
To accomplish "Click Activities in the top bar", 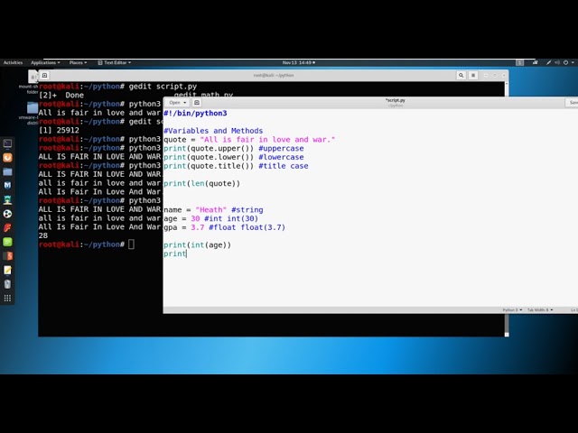I will [13, 62].
